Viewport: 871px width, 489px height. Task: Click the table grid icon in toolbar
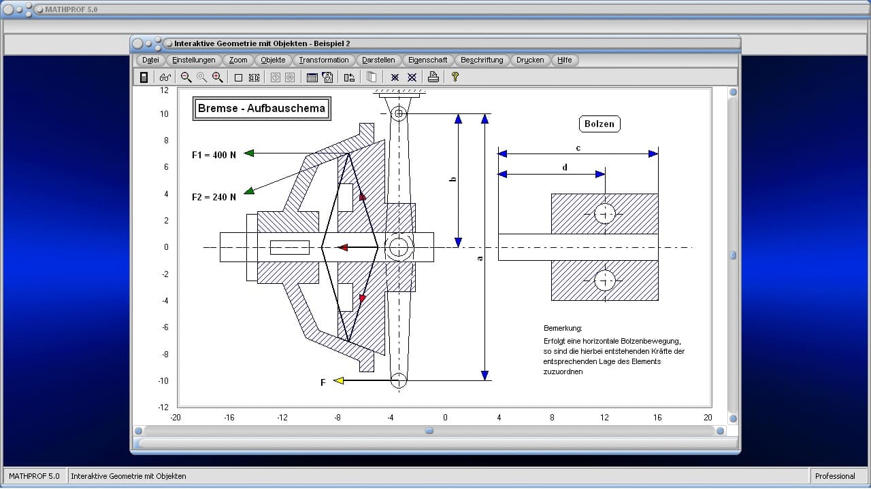click(312, 77)
